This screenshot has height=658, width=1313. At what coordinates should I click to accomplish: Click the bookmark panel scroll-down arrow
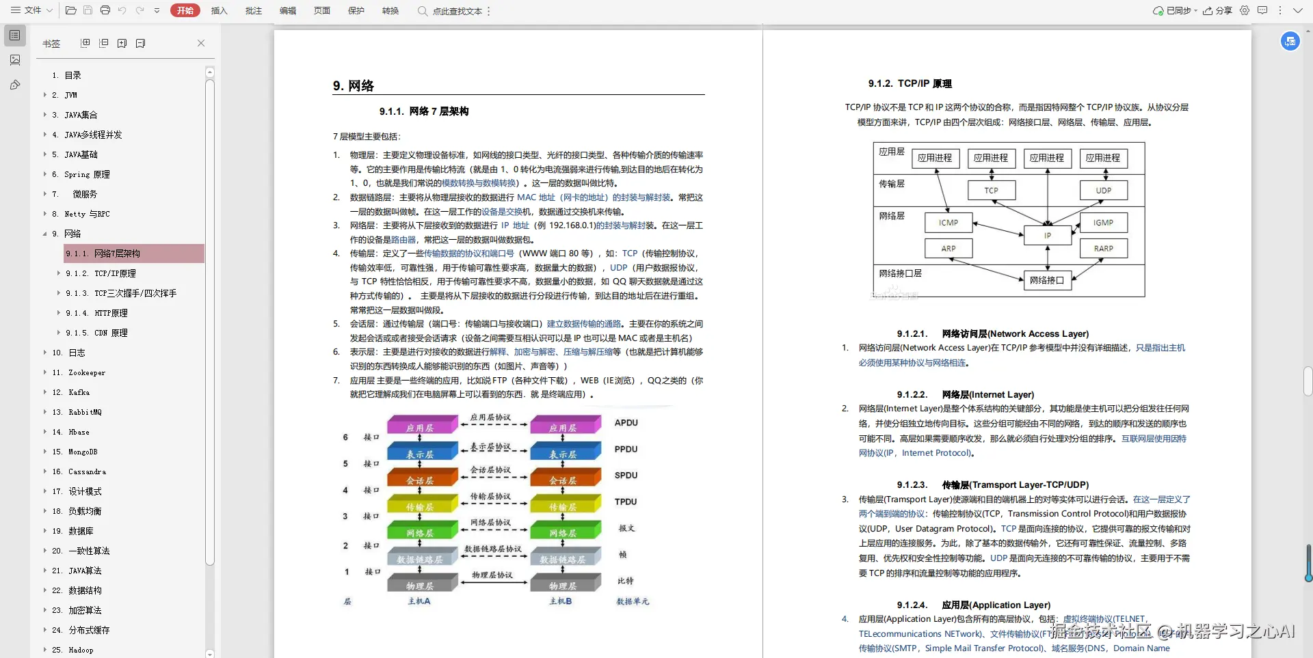(x=210, y=653)
